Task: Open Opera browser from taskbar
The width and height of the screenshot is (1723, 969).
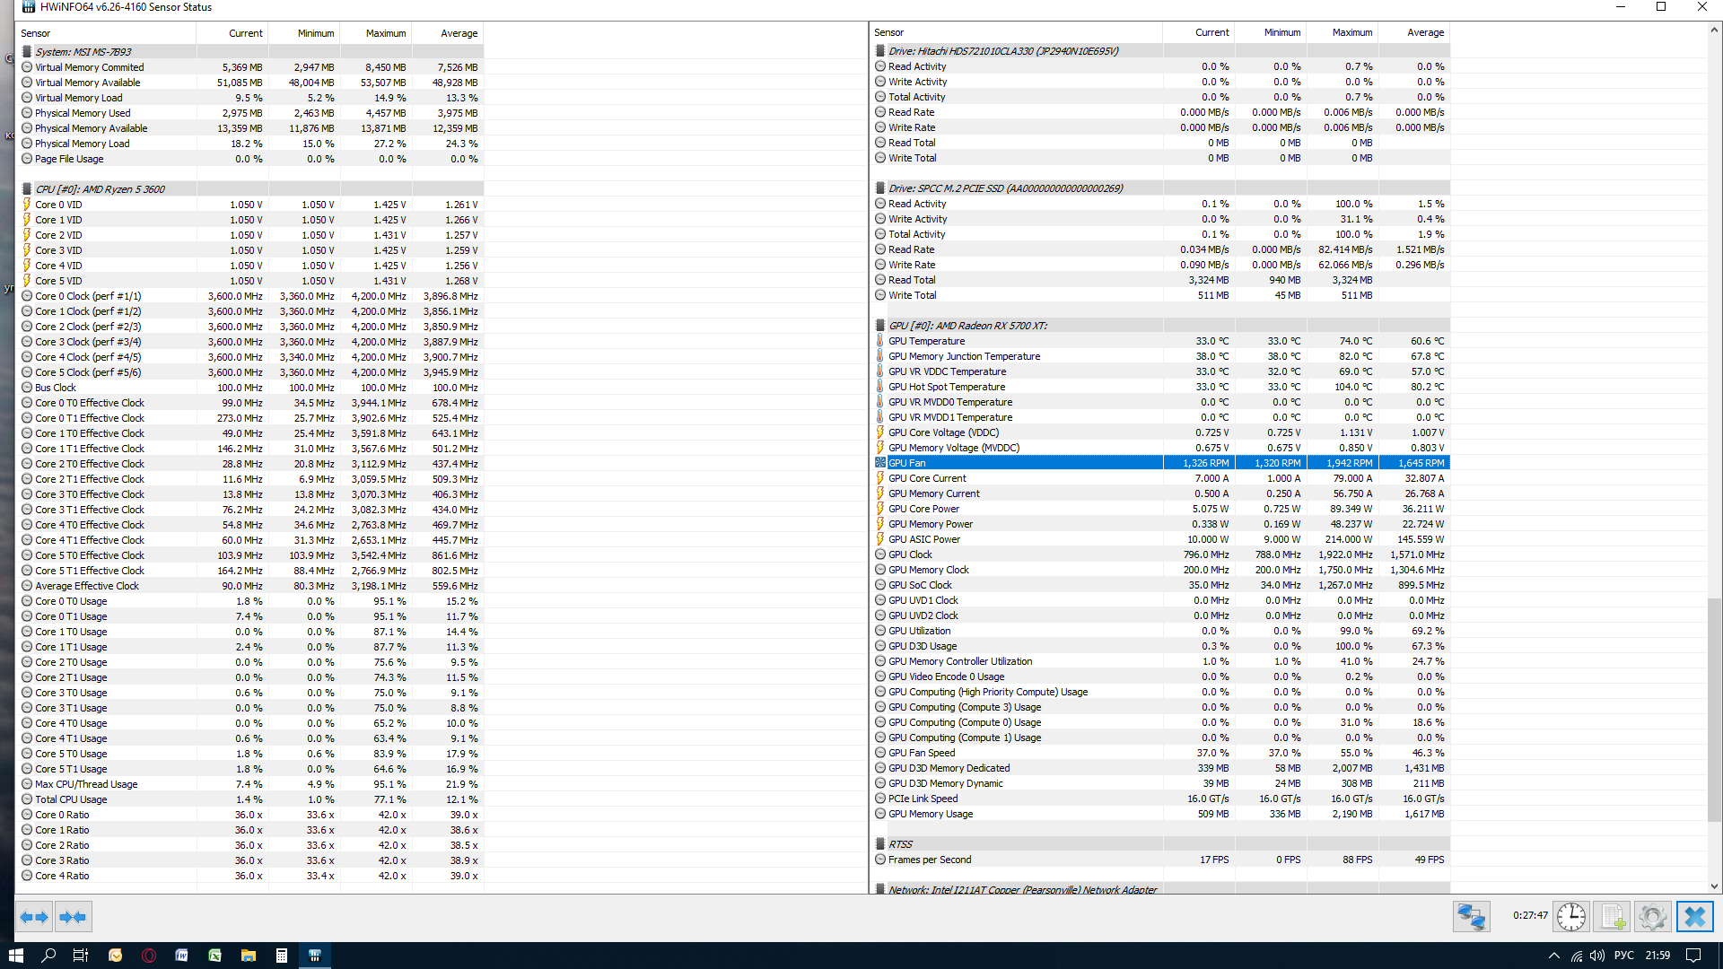Action: [149, 956]
